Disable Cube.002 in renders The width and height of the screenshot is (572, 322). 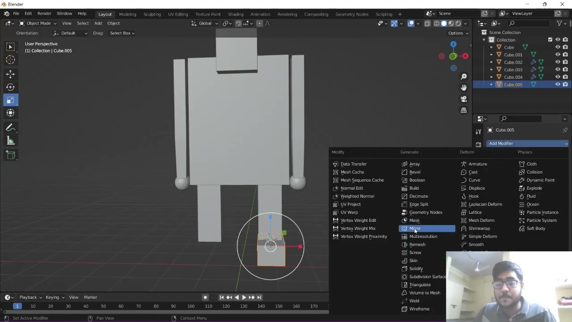[x=565, y=62]
